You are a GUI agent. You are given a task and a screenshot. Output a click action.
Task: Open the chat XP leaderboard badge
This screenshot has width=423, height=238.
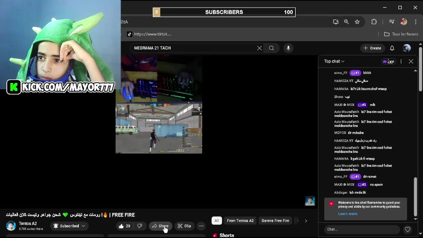pos(389,61)
